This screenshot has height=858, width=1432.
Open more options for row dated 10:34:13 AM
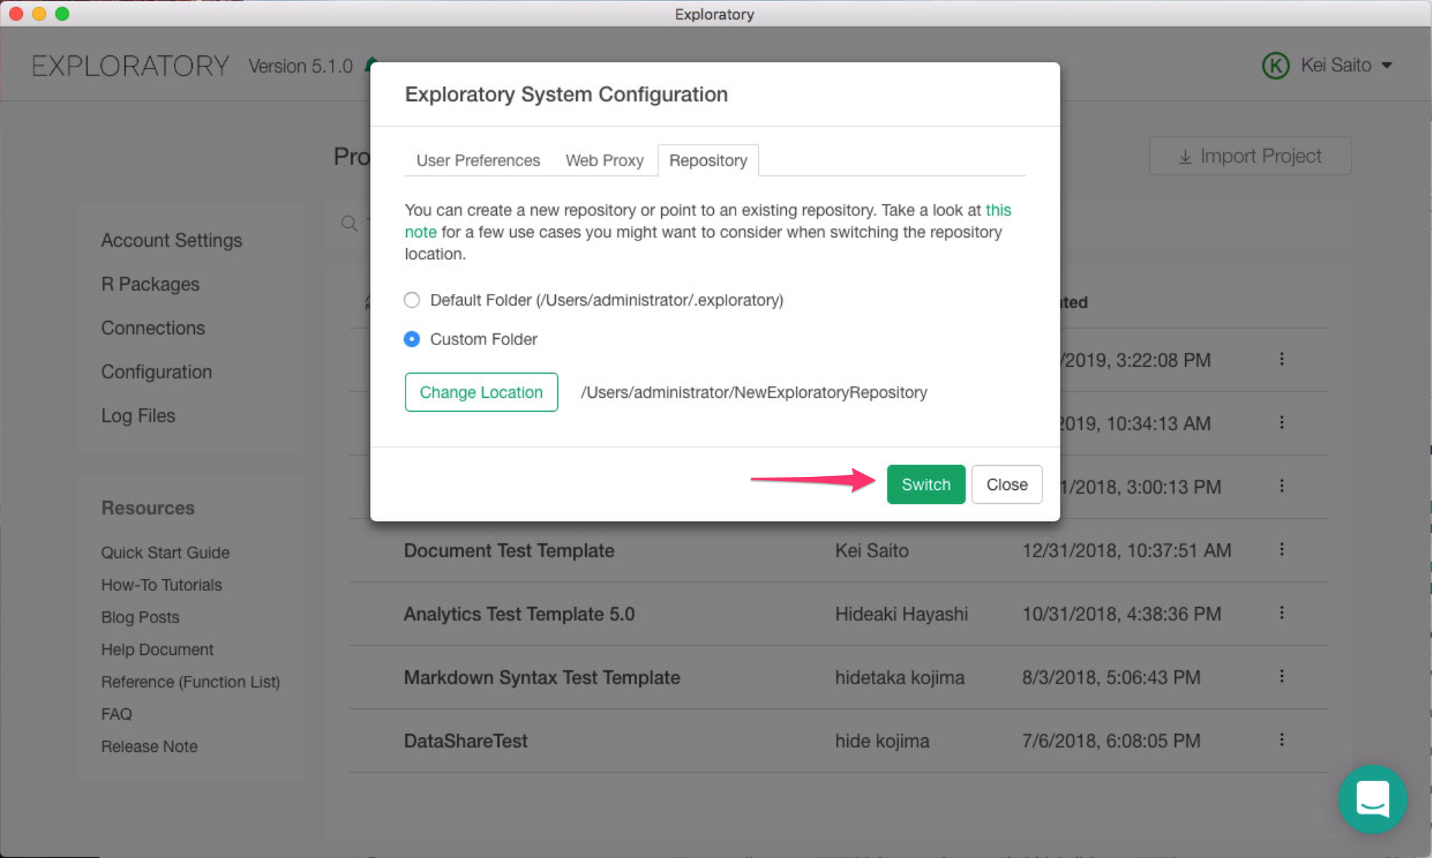pyautogui.click(x=1282, y=423)
